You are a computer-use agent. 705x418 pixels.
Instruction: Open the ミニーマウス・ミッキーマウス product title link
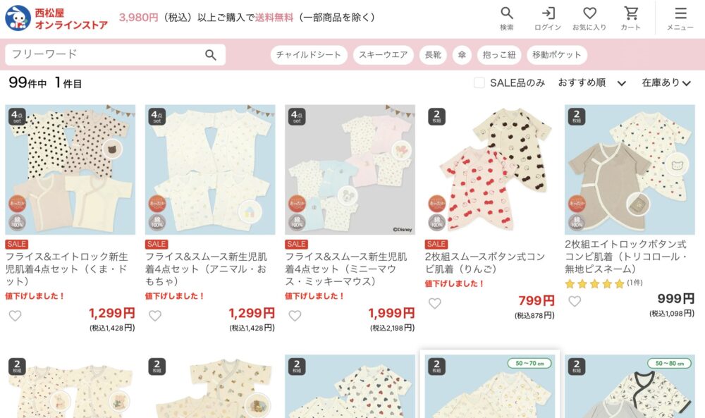[x=346, y=269]
